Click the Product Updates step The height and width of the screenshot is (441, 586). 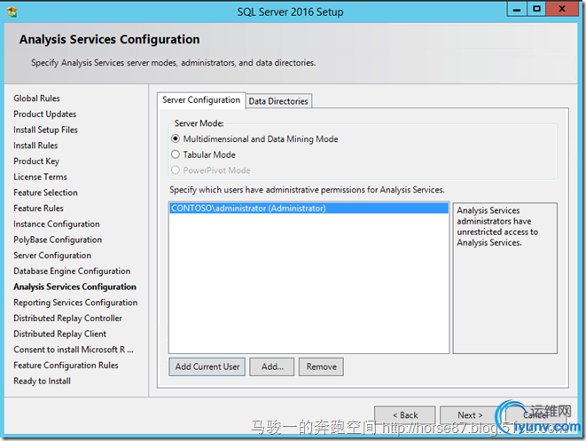pos(45,114)
